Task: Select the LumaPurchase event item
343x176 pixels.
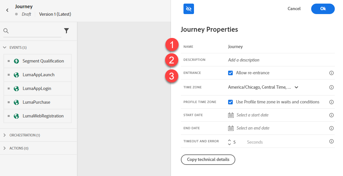Action: pyautogui.click(x=38, y=102)
